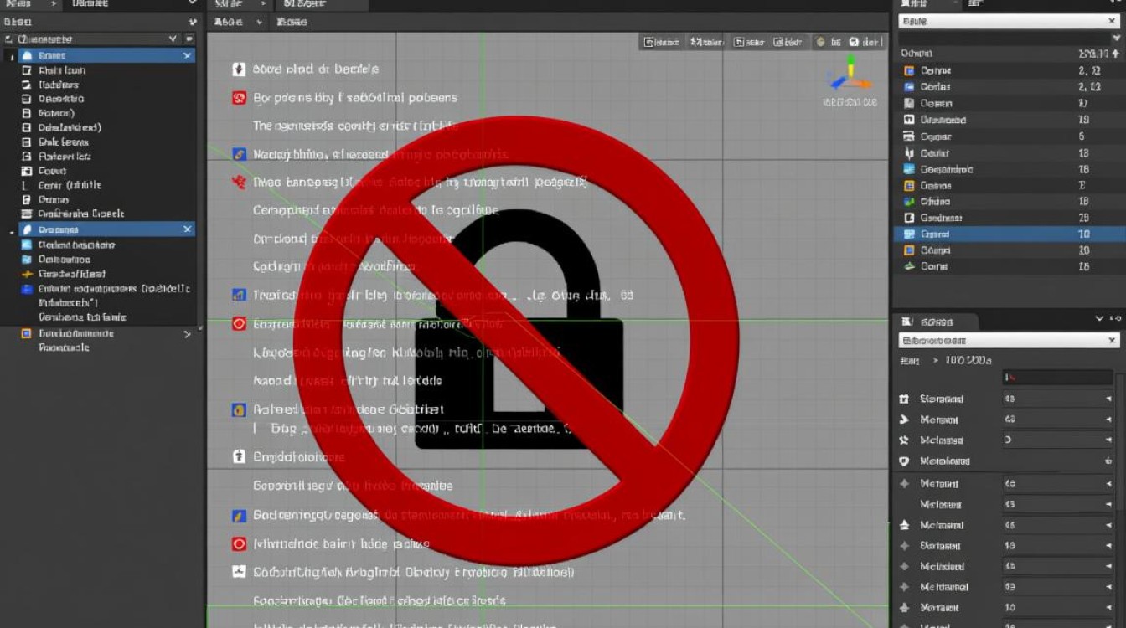Click the yellow sphere toggle on the viewport toolbar
The image size is (1126, 628).
pos(820,42)
